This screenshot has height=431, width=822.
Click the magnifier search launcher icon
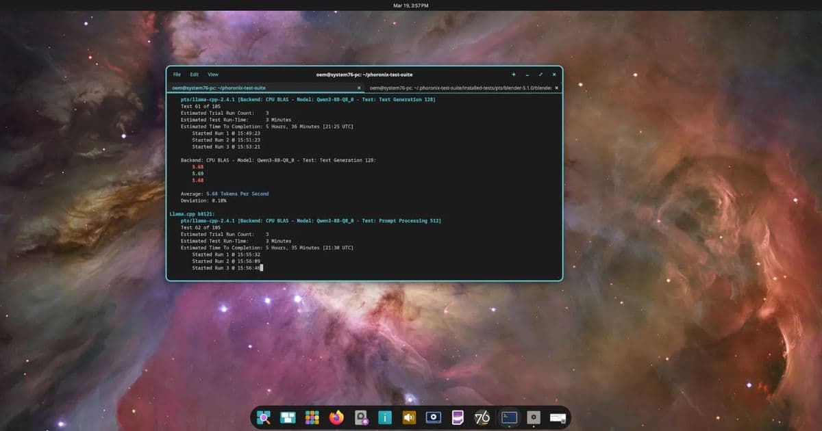264,417
